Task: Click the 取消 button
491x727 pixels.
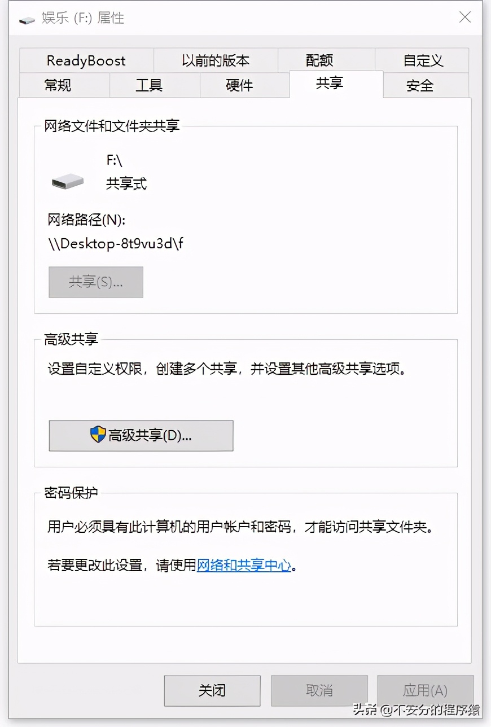Action: (x=319, y=690)
